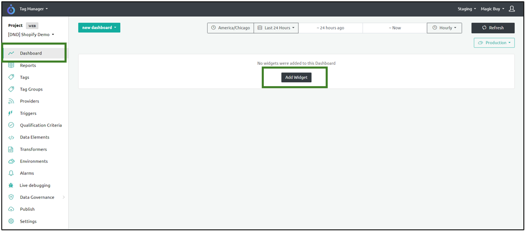Image resolution: width=525 pixels, height=231 pixels.
Task: Click the Publish cloud-upload icon
Action: 11,209
